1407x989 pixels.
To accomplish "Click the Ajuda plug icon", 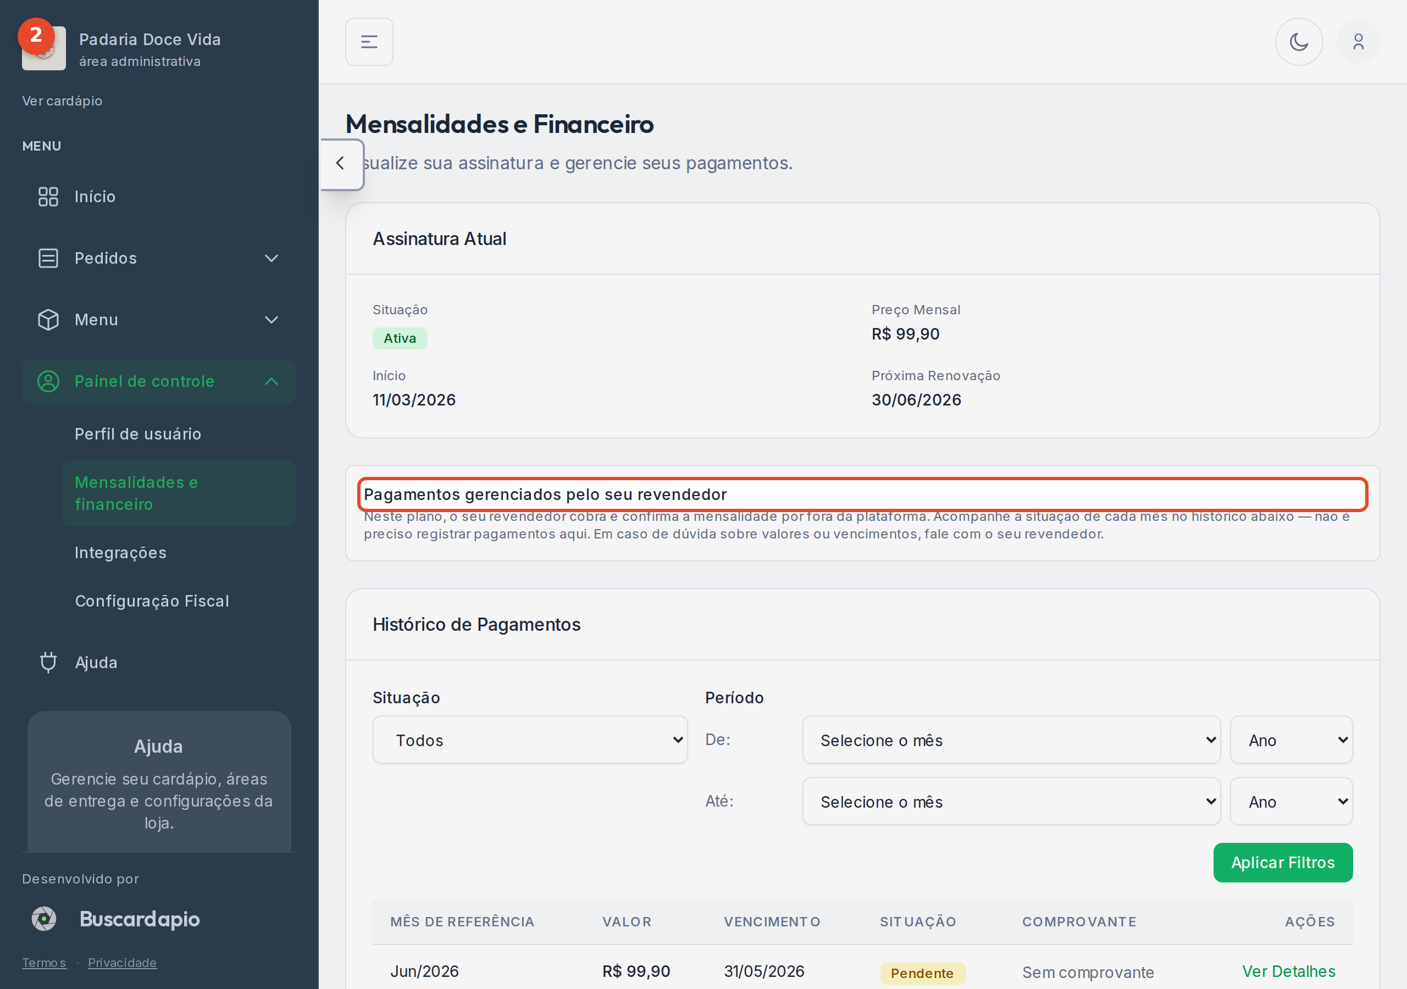I will click(x=48, y=663).
